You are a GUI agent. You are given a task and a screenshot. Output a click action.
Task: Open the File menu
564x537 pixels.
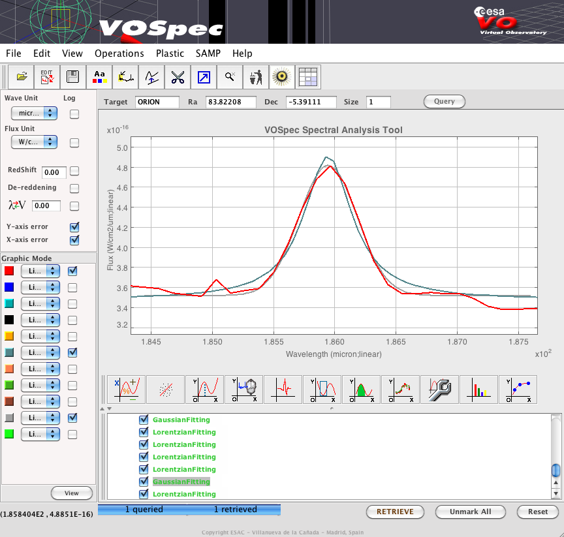pyautogui.click(x=14, y=54)
